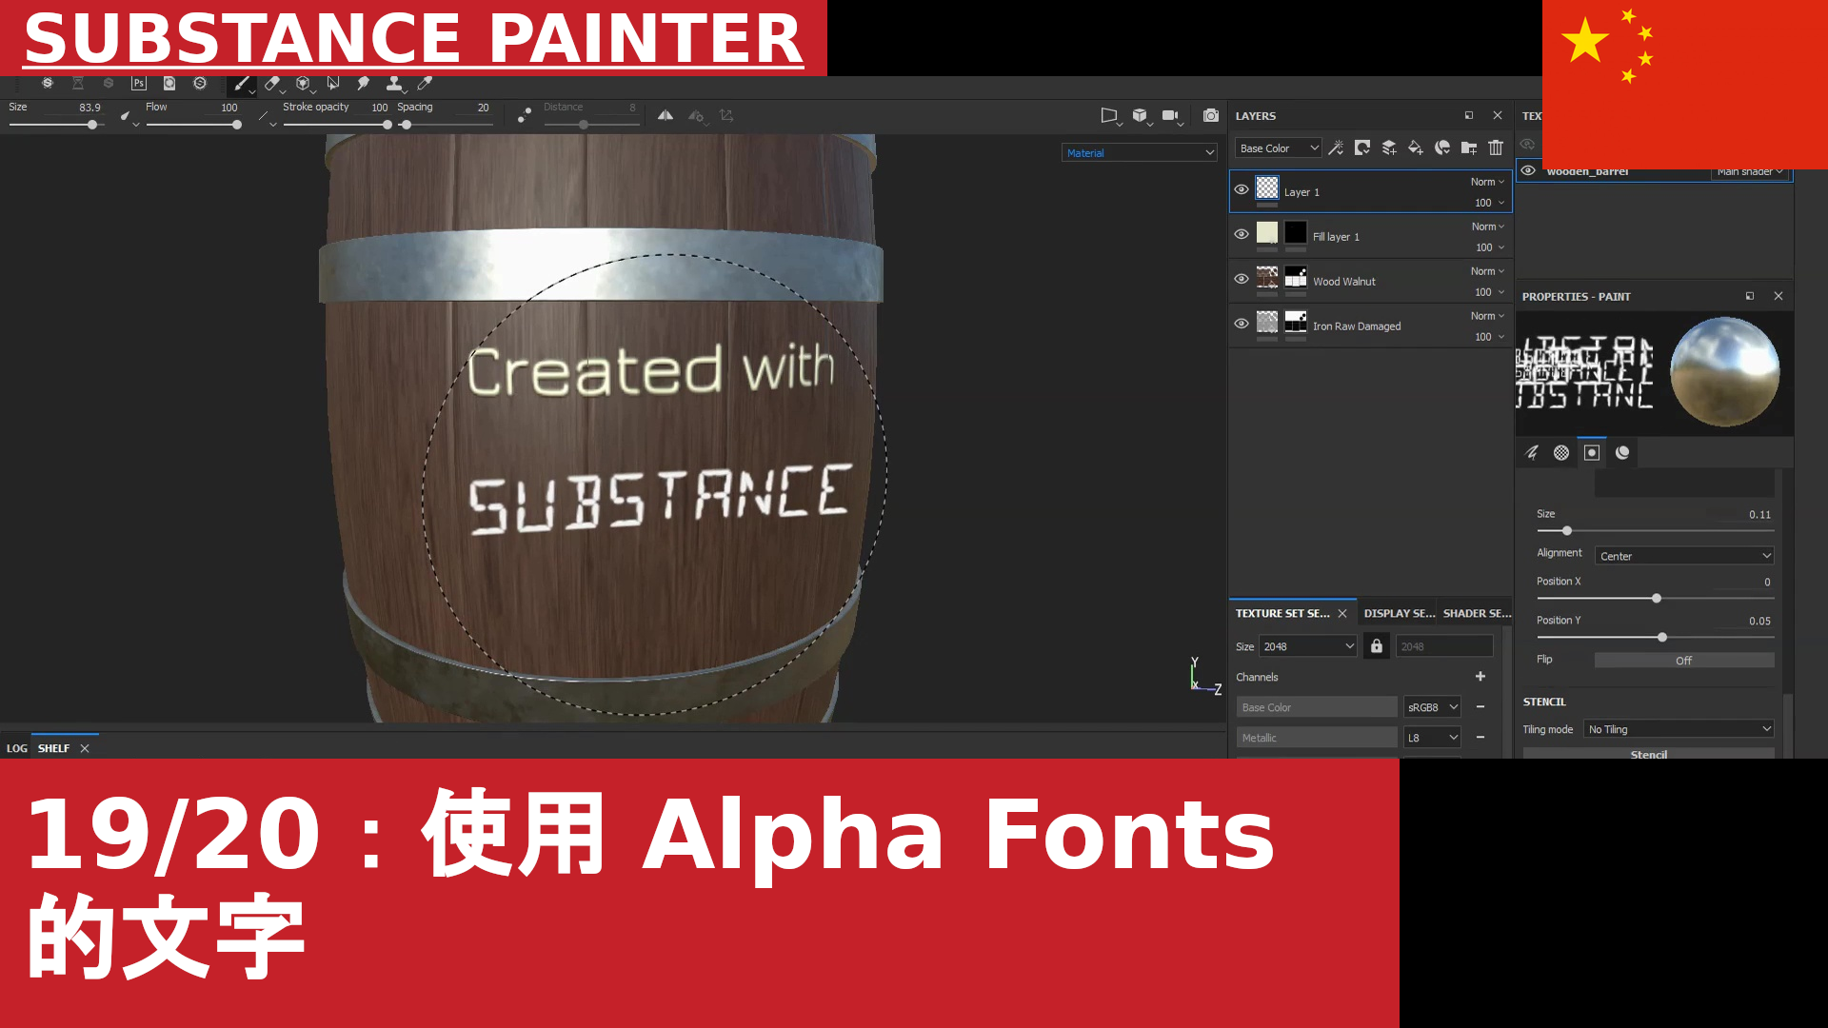Select the Eraser tool
The height and width of the screenshot is (1028, 1828).
(272, 84)
